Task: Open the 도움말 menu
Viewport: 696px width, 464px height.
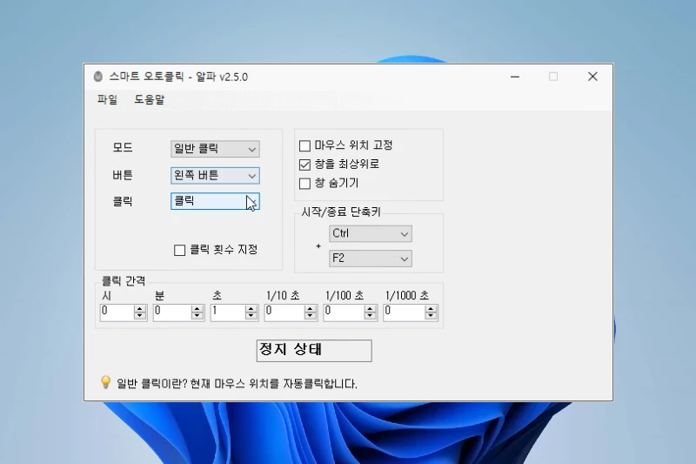Action: point(150,99)
